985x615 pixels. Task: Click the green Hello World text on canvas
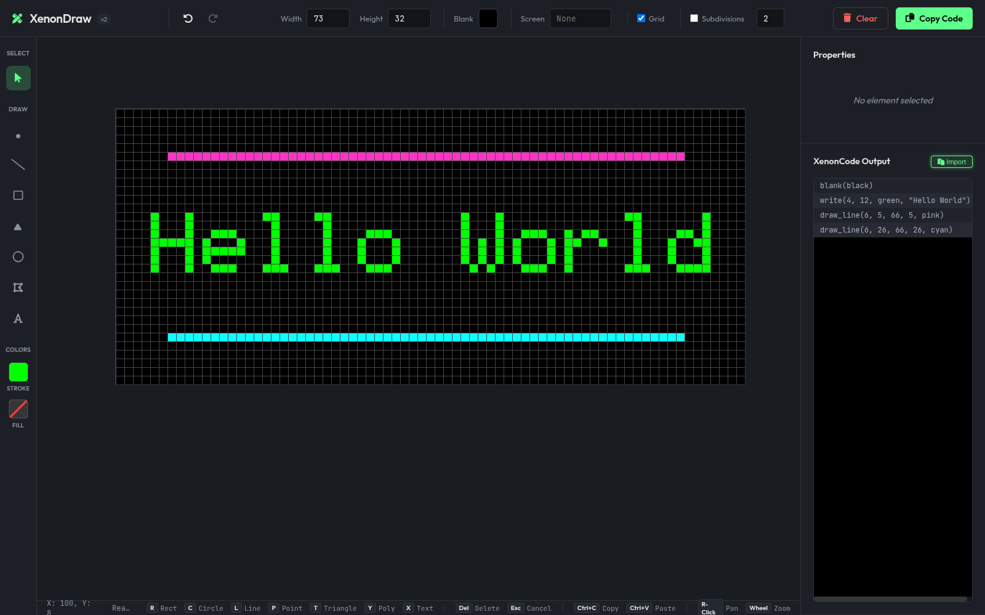[x=430, y=242]
